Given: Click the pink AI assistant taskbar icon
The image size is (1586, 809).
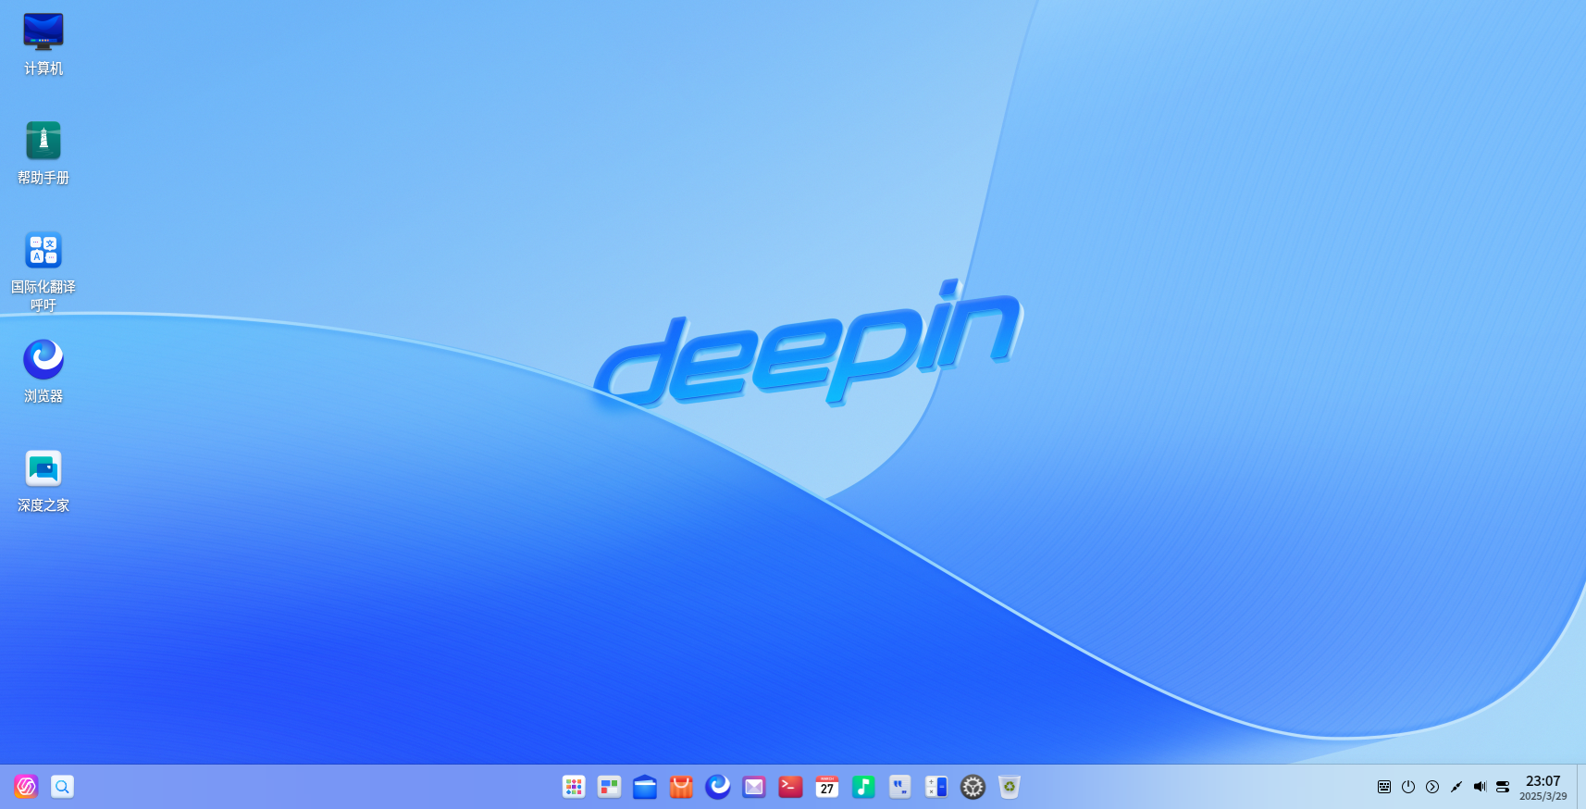Looking at the screenshot, I should tap(26, 787).
